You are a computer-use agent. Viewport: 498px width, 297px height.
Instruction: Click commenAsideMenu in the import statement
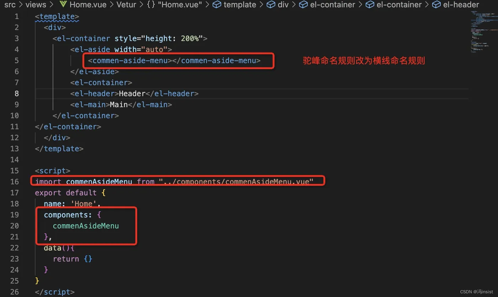(99, 182)
